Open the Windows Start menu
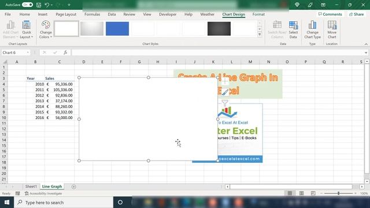This screenshot has height=208, width=370. [x=7, y=202]
